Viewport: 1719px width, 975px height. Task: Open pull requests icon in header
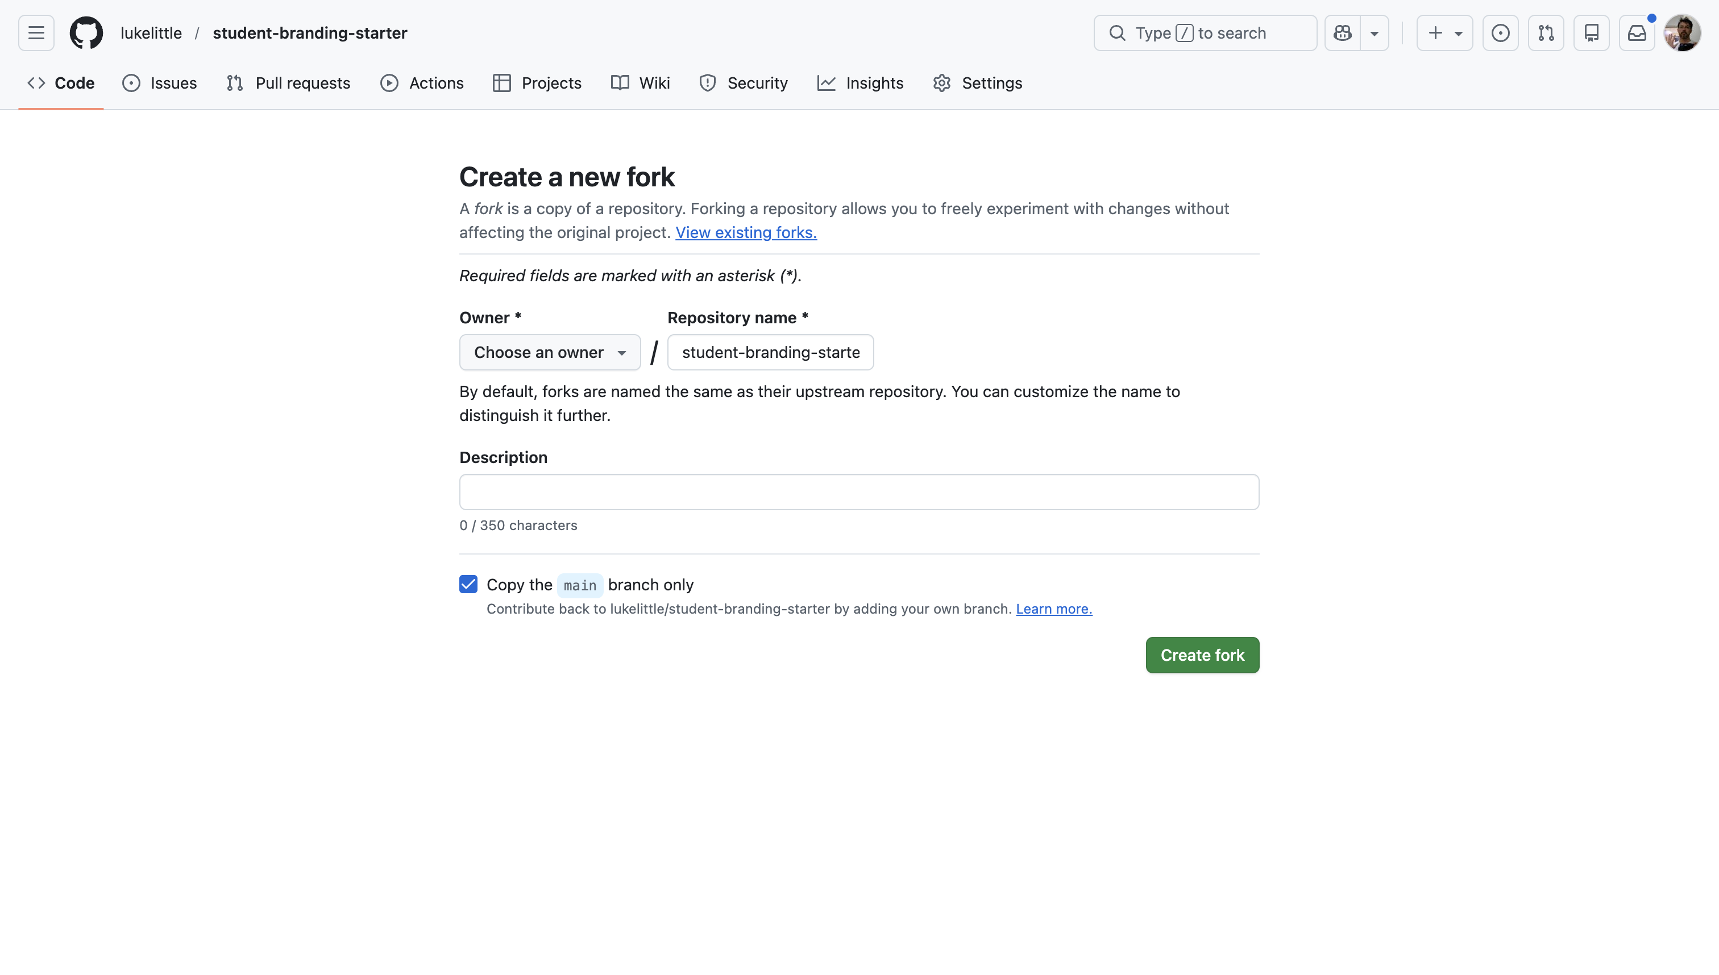pyautogui.click(x=1546, y=33)
